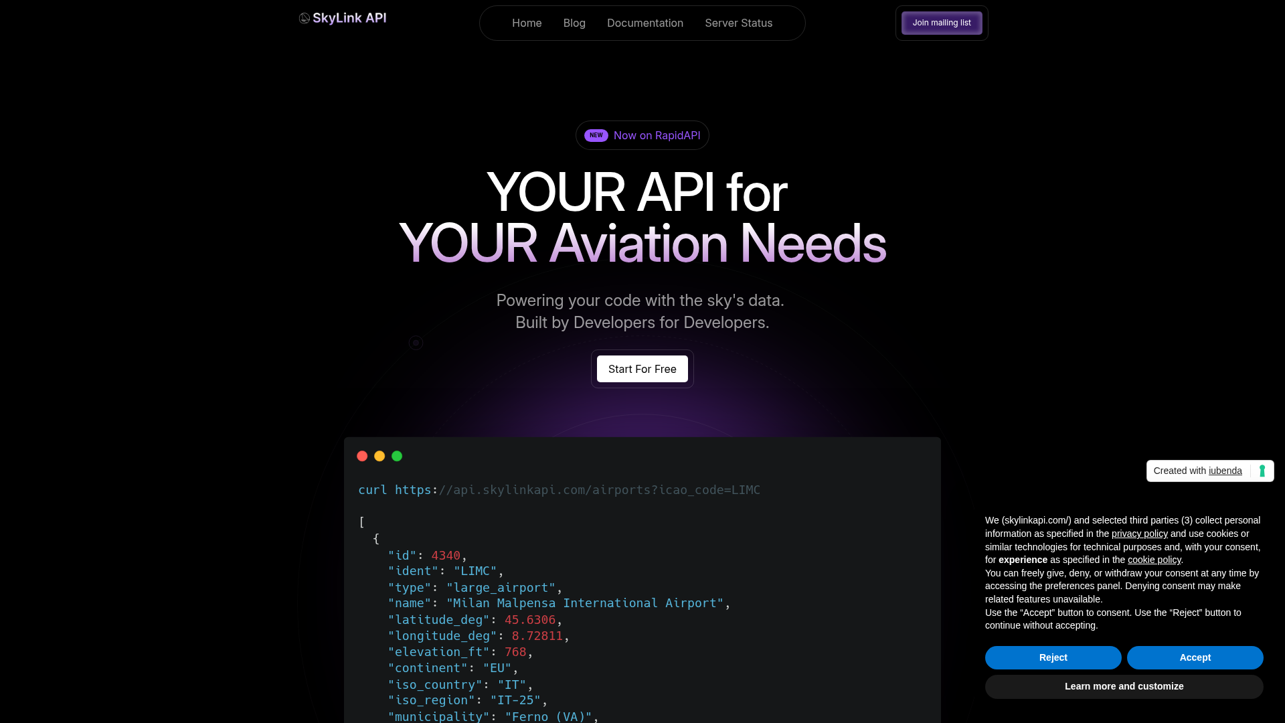
Task: Click the small circular orbit marker
Action: point(416,343)
